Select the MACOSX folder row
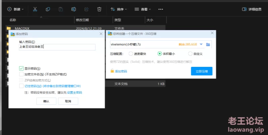Screen dimensions: 268x135 [85, 28]
